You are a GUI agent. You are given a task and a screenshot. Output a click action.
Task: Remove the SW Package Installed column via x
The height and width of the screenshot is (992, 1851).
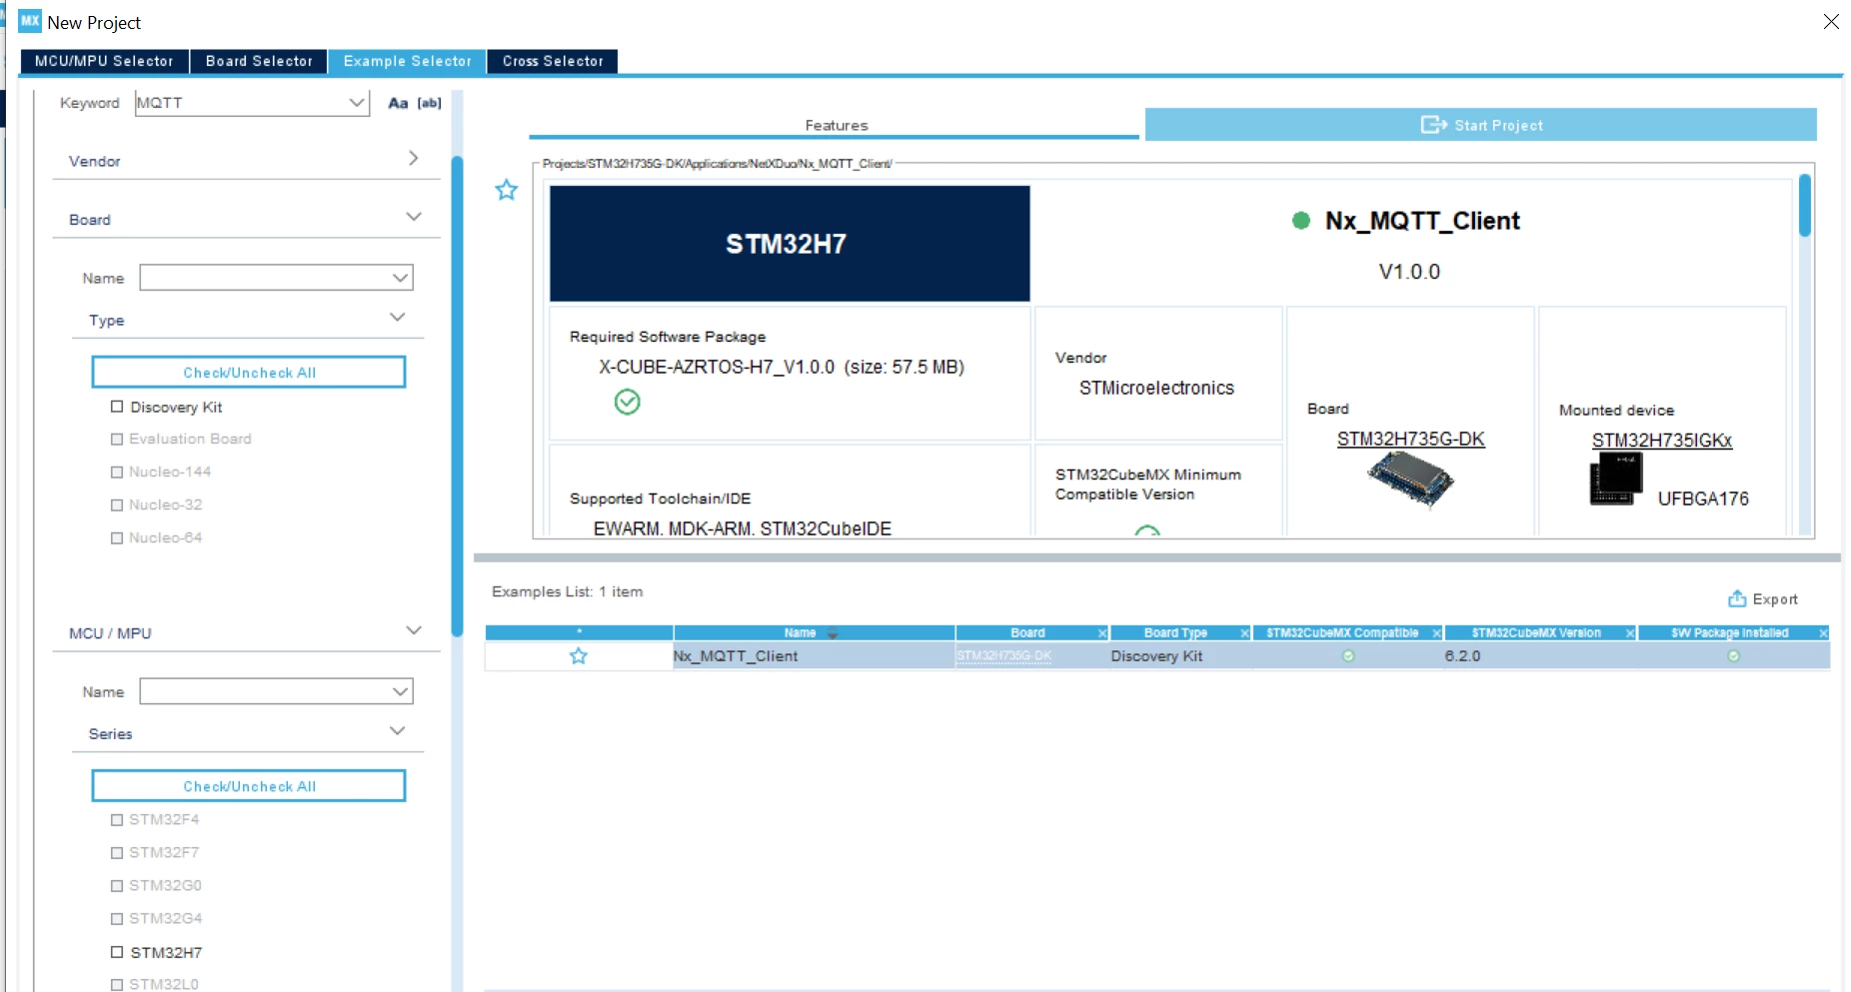tap(1823, 633)
